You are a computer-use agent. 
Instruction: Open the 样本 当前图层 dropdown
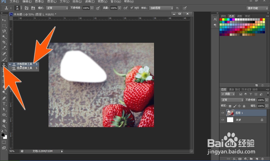(161, 8)
